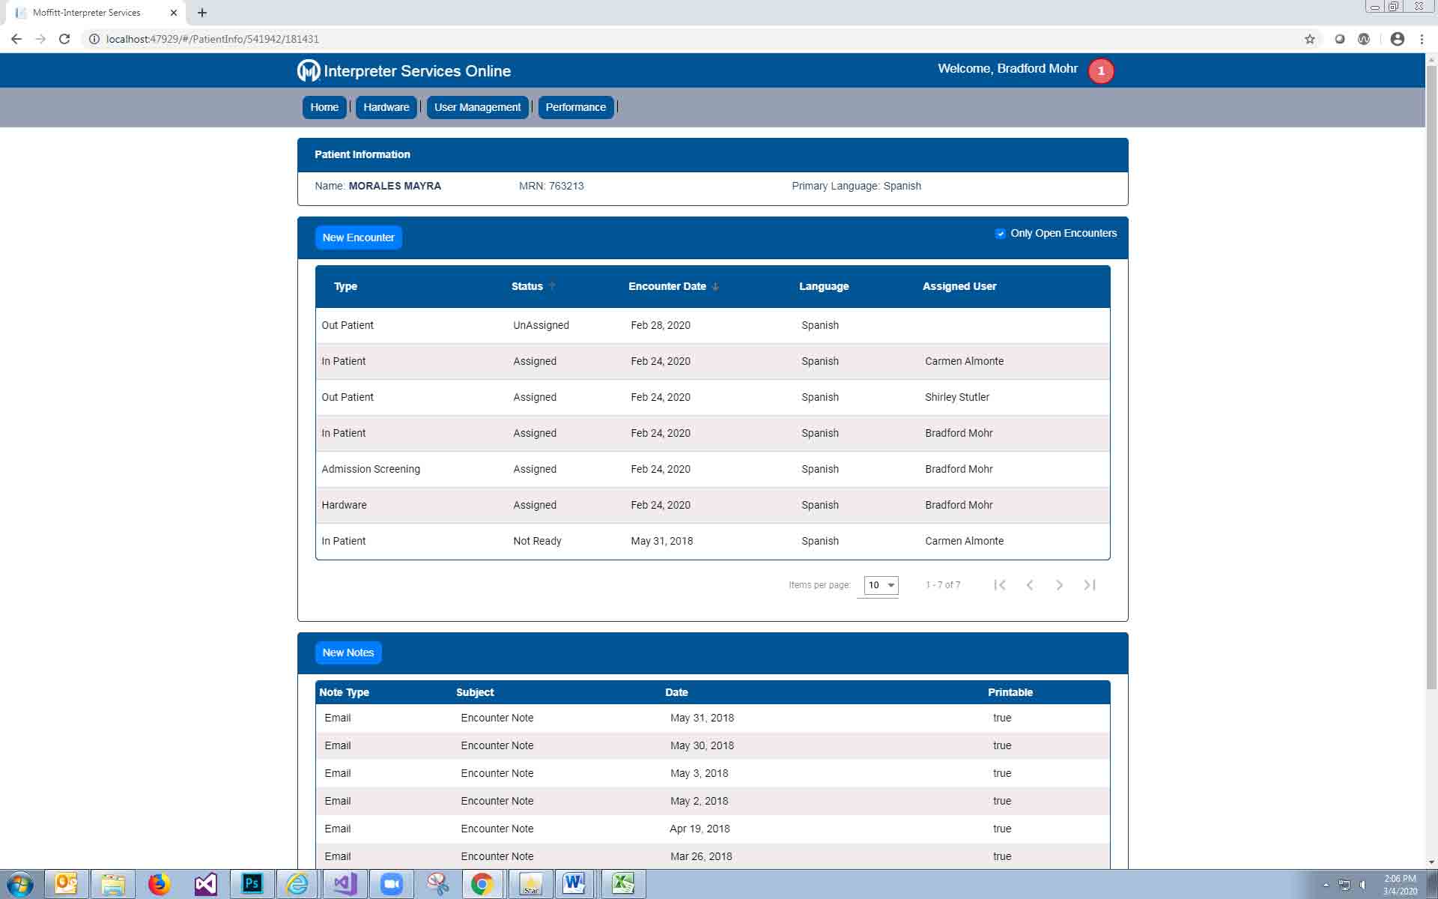Sort table by Status column

(527, 286)
